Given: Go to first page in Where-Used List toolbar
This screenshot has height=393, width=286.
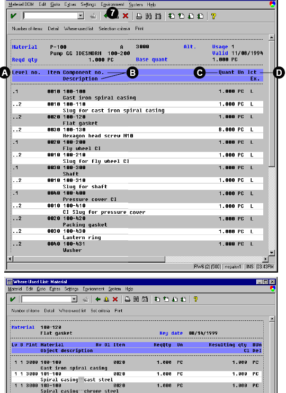Looking at the screenshot, I should (x=157, y=299).
